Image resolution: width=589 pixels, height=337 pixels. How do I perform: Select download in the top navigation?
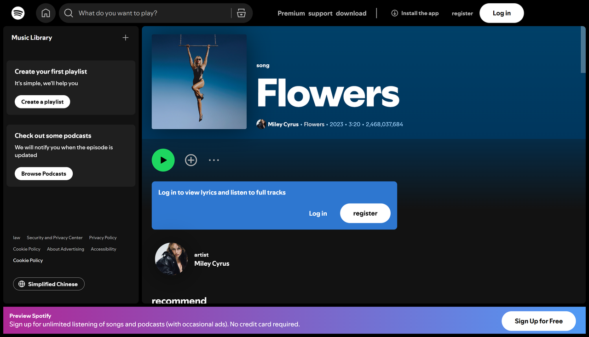coord(351,13)
